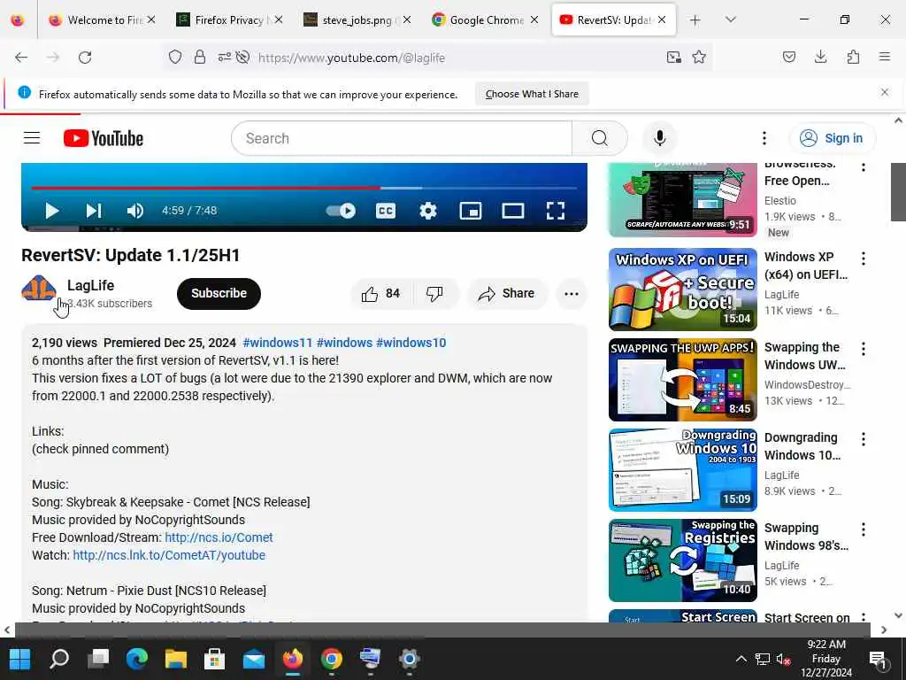Image resolution: width=906 pixels, height=680 pixels.
Task: Toggle the autoplay switch
Action: tap(341, 211)
